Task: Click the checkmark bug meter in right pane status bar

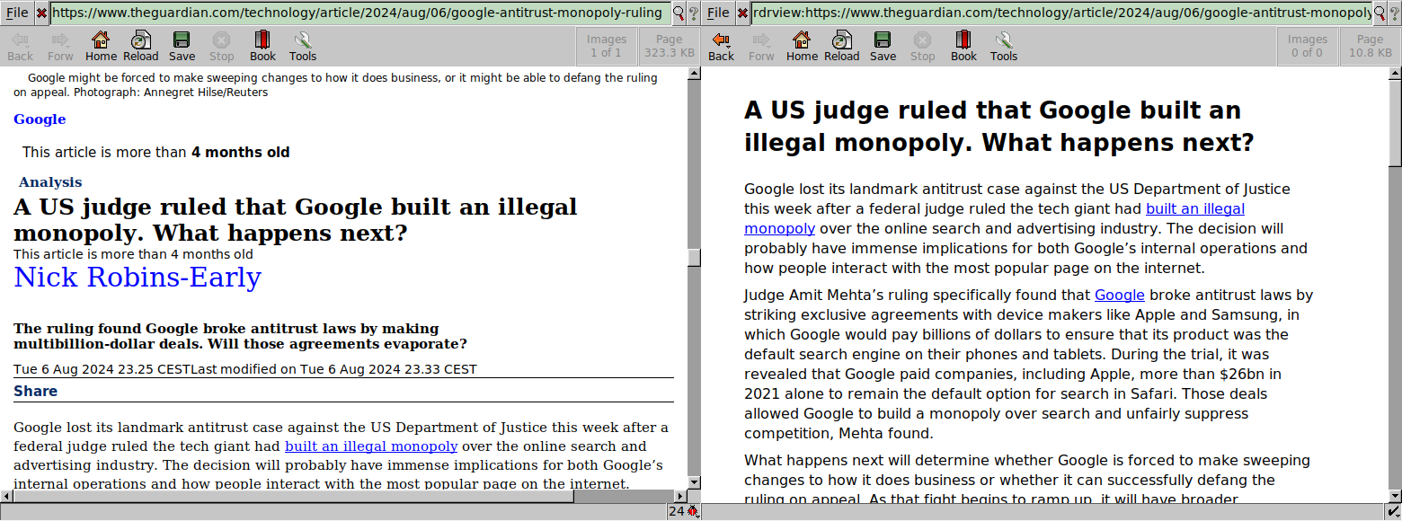Action: (x=1394, y=512)
